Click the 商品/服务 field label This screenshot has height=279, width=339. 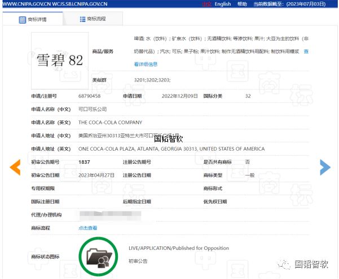click(x=103, y=51)
